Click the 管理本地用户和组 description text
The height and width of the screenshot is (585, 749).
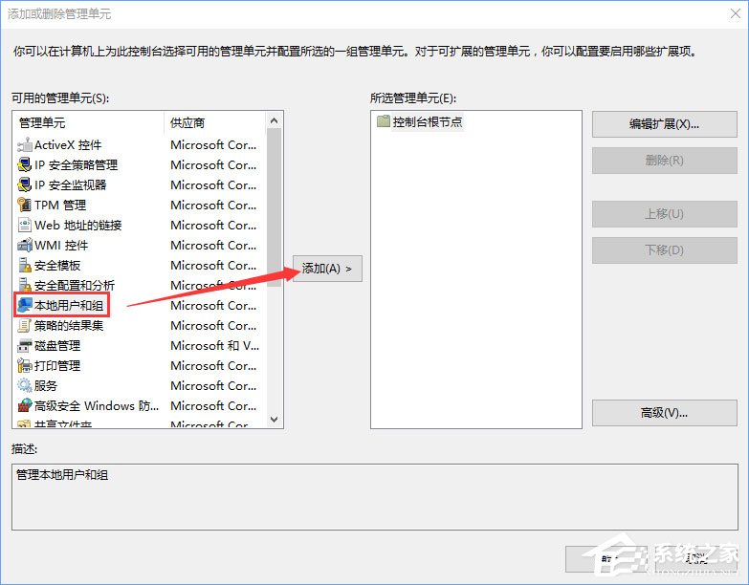click(62, 475)
